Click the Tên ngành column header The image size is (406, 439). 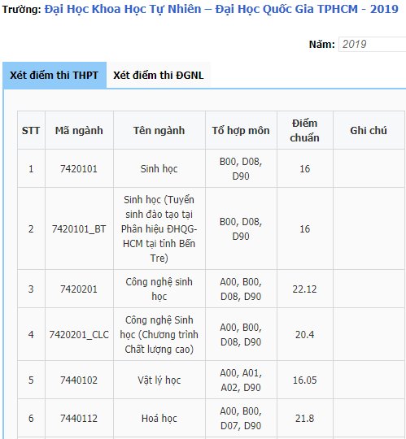coord(159,130)
